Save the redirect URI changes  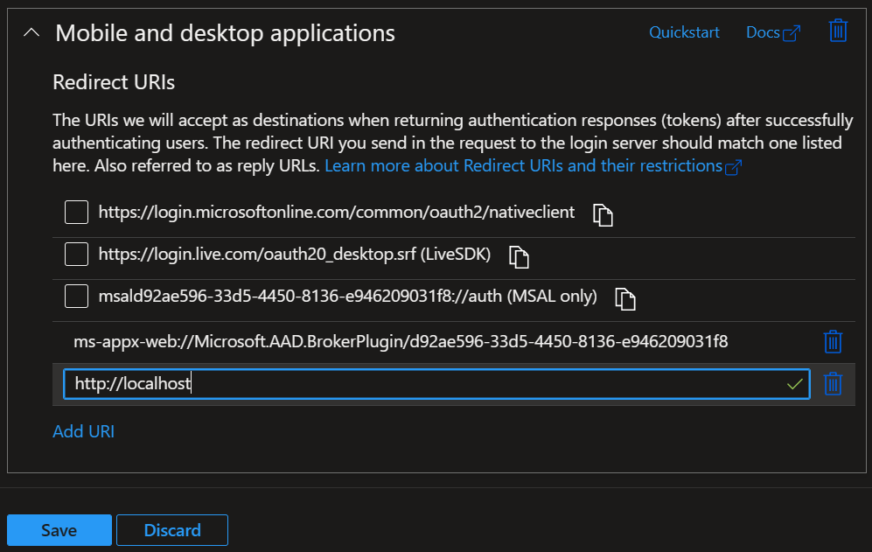coord(59,530)
